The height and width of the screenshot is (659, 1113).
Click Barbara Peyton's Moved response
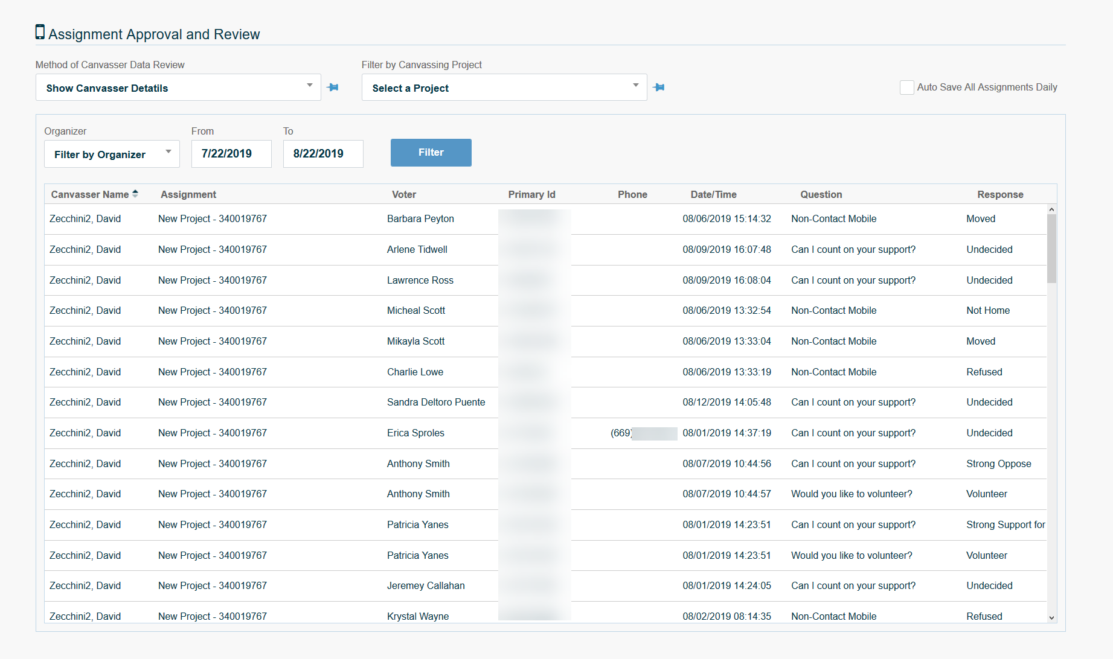[980, 218]
